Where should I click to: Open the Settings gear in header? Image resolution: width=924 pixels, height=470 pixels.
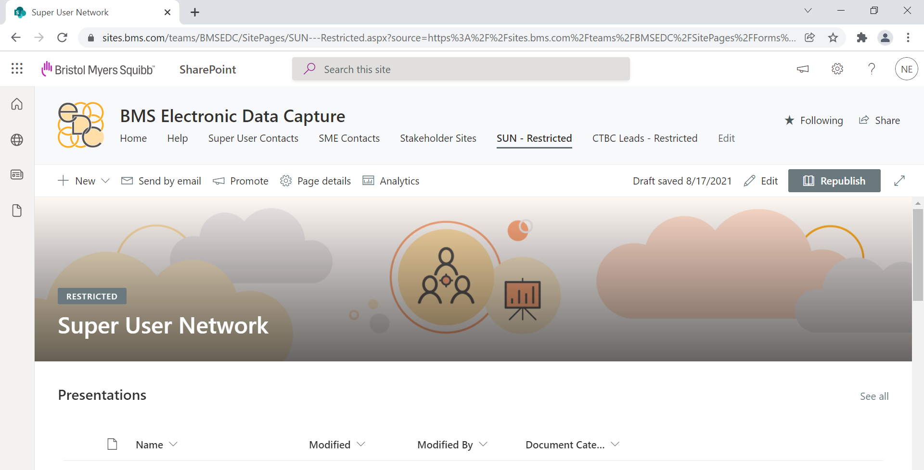point(837,69)
